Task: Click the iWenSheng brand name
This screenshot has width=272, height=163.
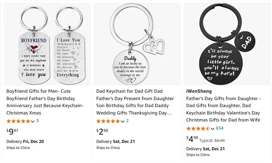Action: pos(199,91)
